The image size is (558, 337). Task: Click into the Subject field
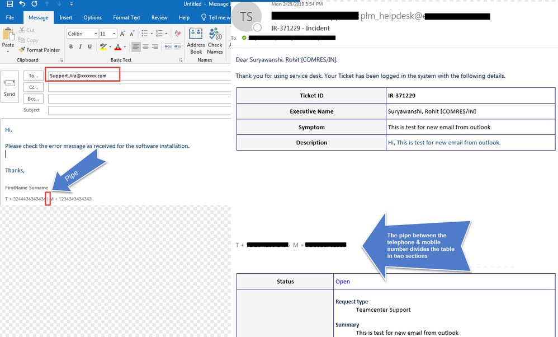(140, 110)
